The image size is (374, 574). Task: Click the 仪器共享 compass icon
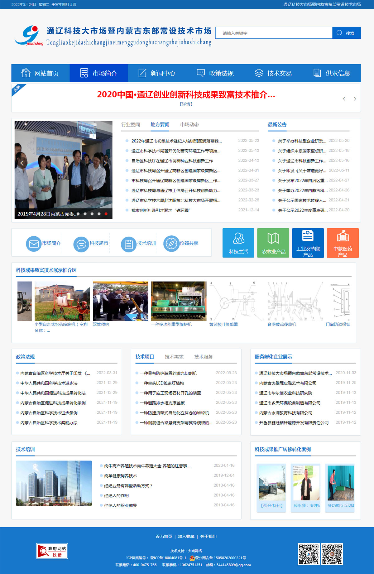[171, 244]
